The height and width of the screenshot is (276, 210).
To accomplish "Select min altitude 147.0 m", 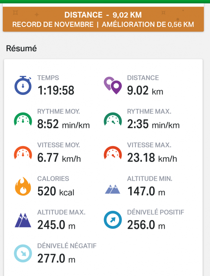I will click(x=146, y=191).
